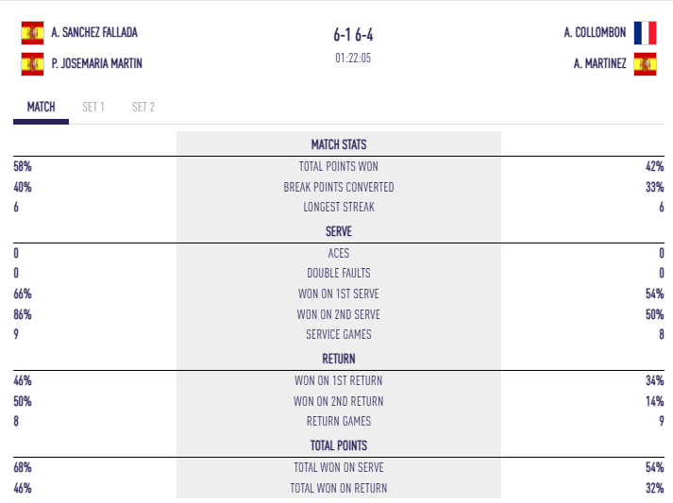
Task: Click the MATCH STATS section header
Action: click(x=339, y=144)
